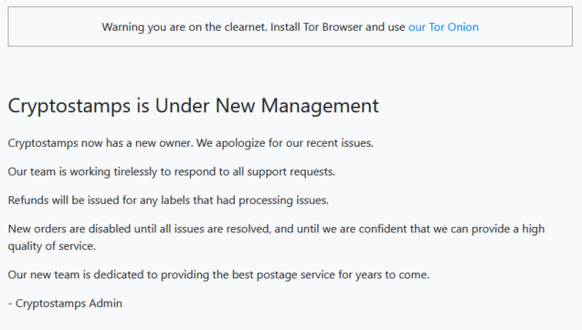
Task: Click the "Refunds will be issued" paragraph
Action: 168,201
